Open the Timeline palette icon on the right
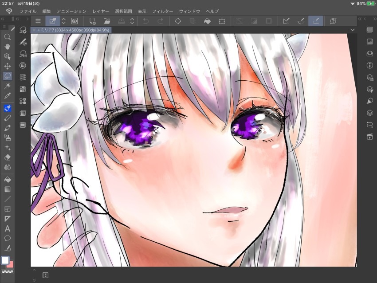377x283 pixels. 370,136
